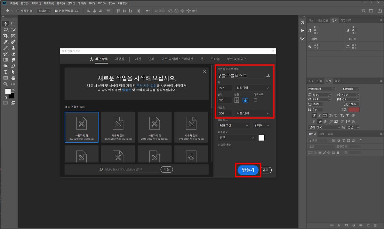
Task: Toggle the 아트보드 checkbox
Action: coord(255,100)
